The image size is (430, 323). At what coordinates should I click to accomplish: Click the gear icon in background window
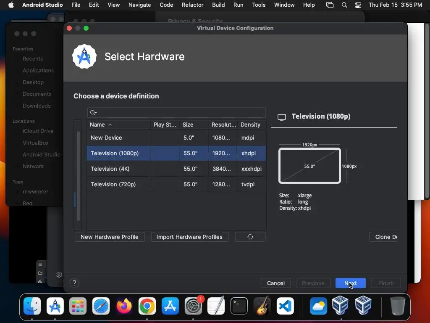[59, 274]
